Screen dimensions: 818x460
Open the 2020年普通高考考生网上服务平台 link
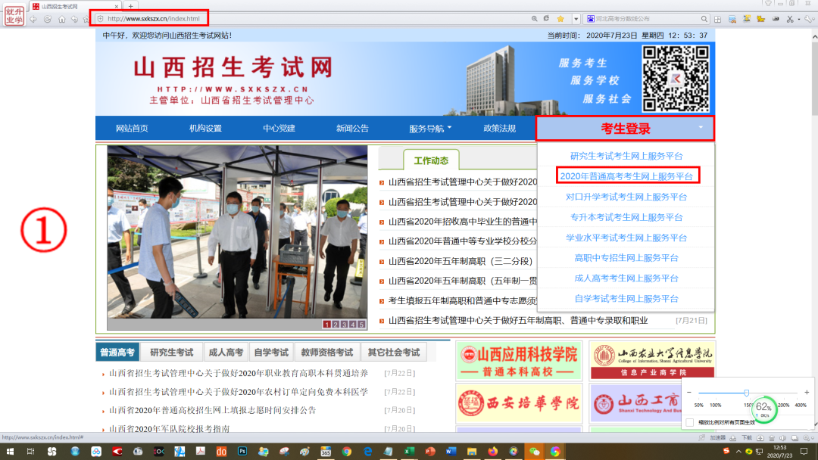pyautogui.click(x=629, y=175)
